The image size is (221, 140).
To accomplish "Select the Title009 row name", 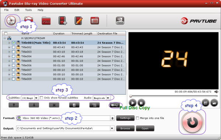I will click(27, 79).
